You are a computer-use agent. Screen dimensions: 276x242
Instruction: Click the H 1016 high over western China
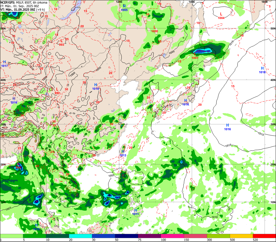14,100
